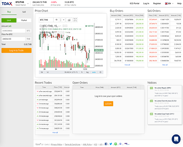Select the 250,349.70 recent trade row
The image size is (183, 147).
(x=52, y=92)
